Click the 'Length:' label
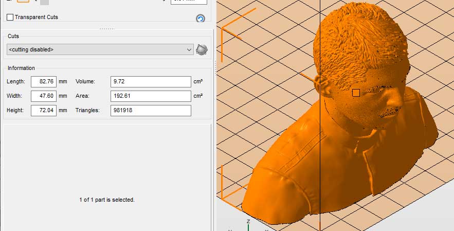Image resolution: width=454 pixels, height=231 pixels. (x=16, y=82)
